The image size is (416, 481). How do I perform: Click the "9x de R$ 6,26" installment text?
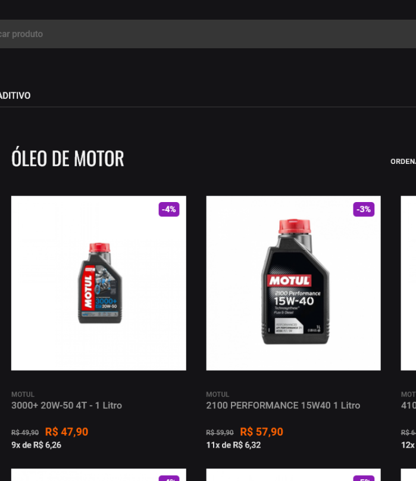36,445
